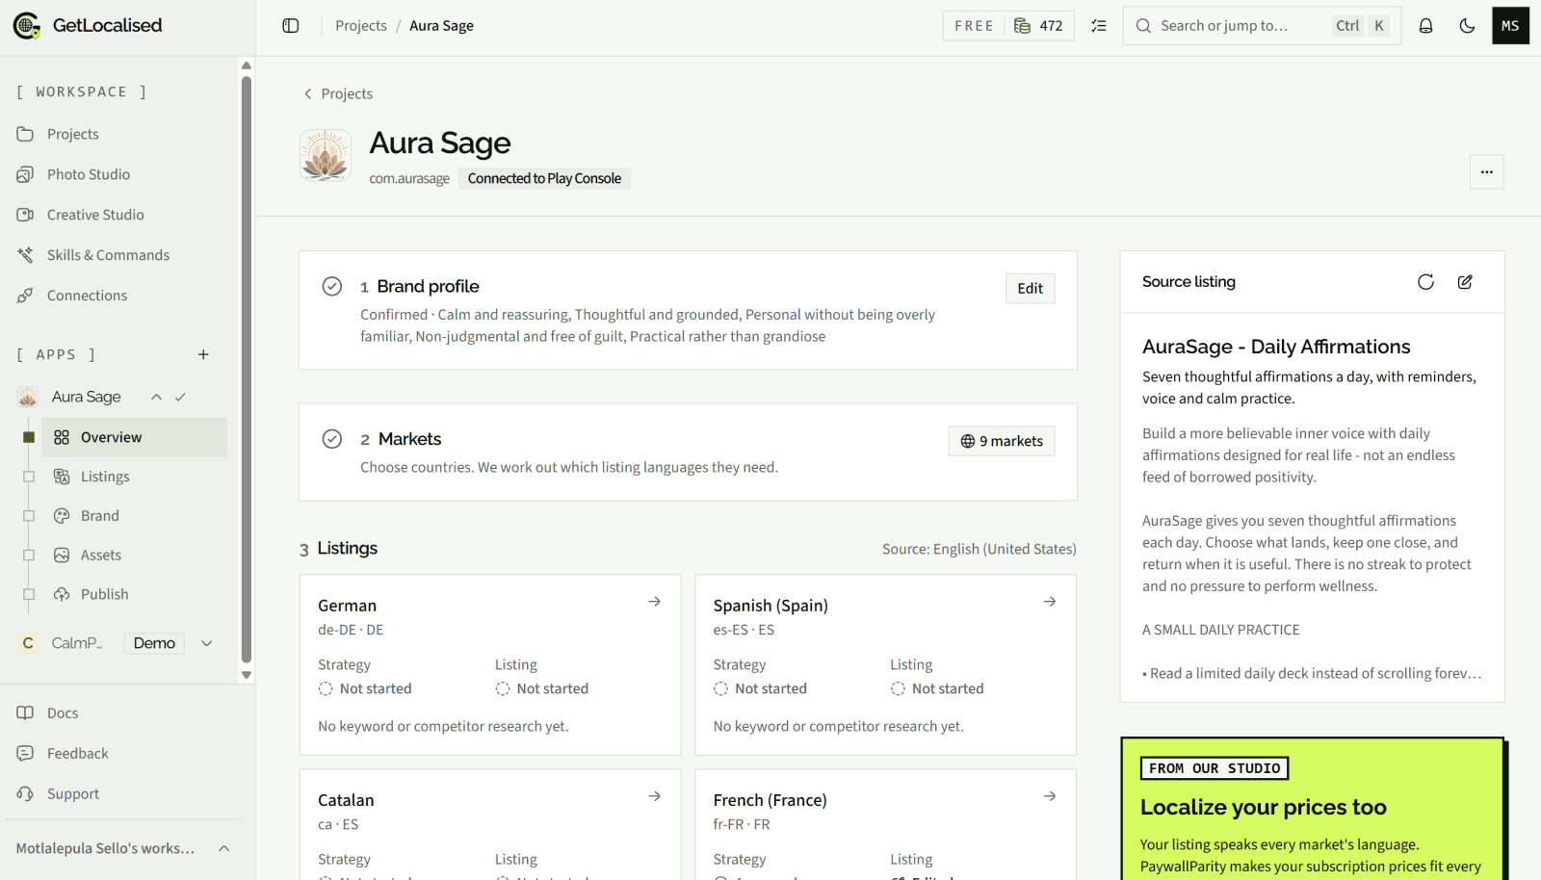Click the Projects breadcrumb
Image resolution: width=1541 pixels, height=880 pixels.
click(x=361, y=26)
